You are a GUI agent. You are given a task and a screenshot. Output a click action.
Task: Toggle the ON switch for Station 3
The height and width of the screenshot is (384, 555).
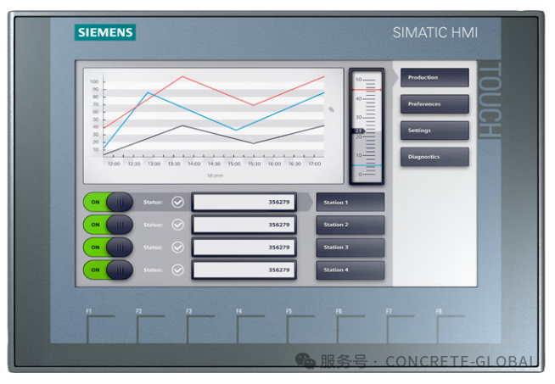click(x=109, y=248)
